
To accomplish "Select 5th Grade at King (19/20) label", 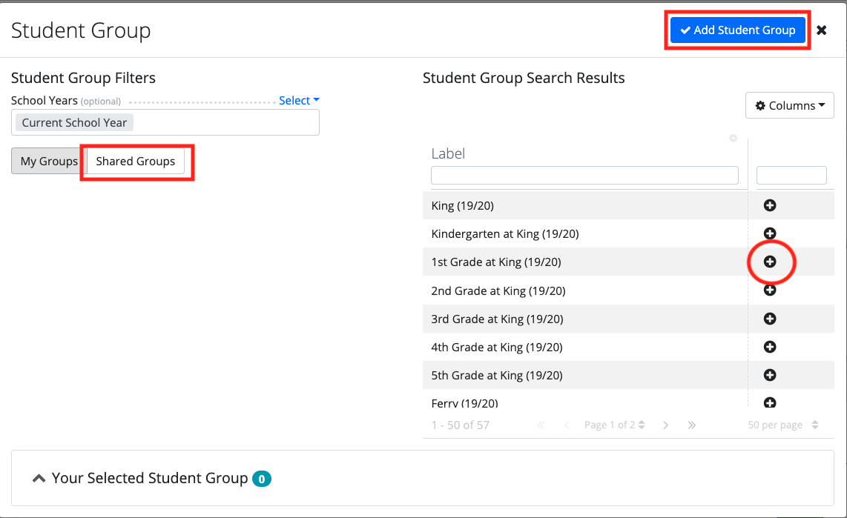I will coord(496,375).
